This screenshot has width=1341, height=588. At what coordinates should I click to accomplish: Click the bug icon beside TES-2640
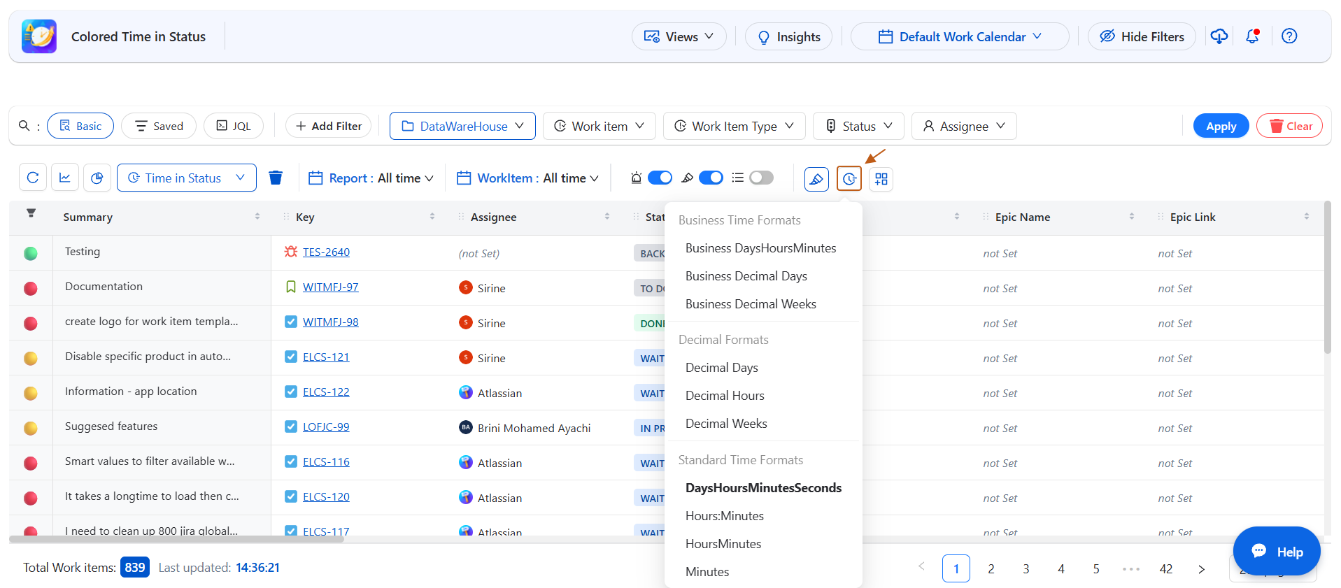[x=291, y=252]
